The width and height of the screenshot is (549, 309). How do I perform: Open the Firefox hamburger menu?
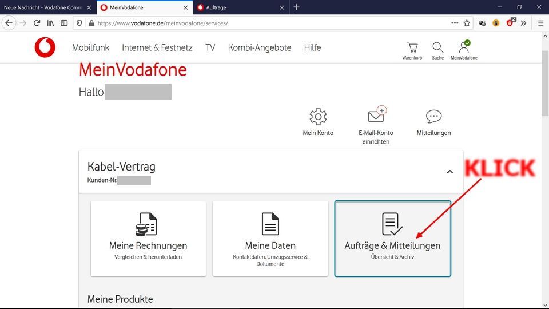[x=540, y=23]
